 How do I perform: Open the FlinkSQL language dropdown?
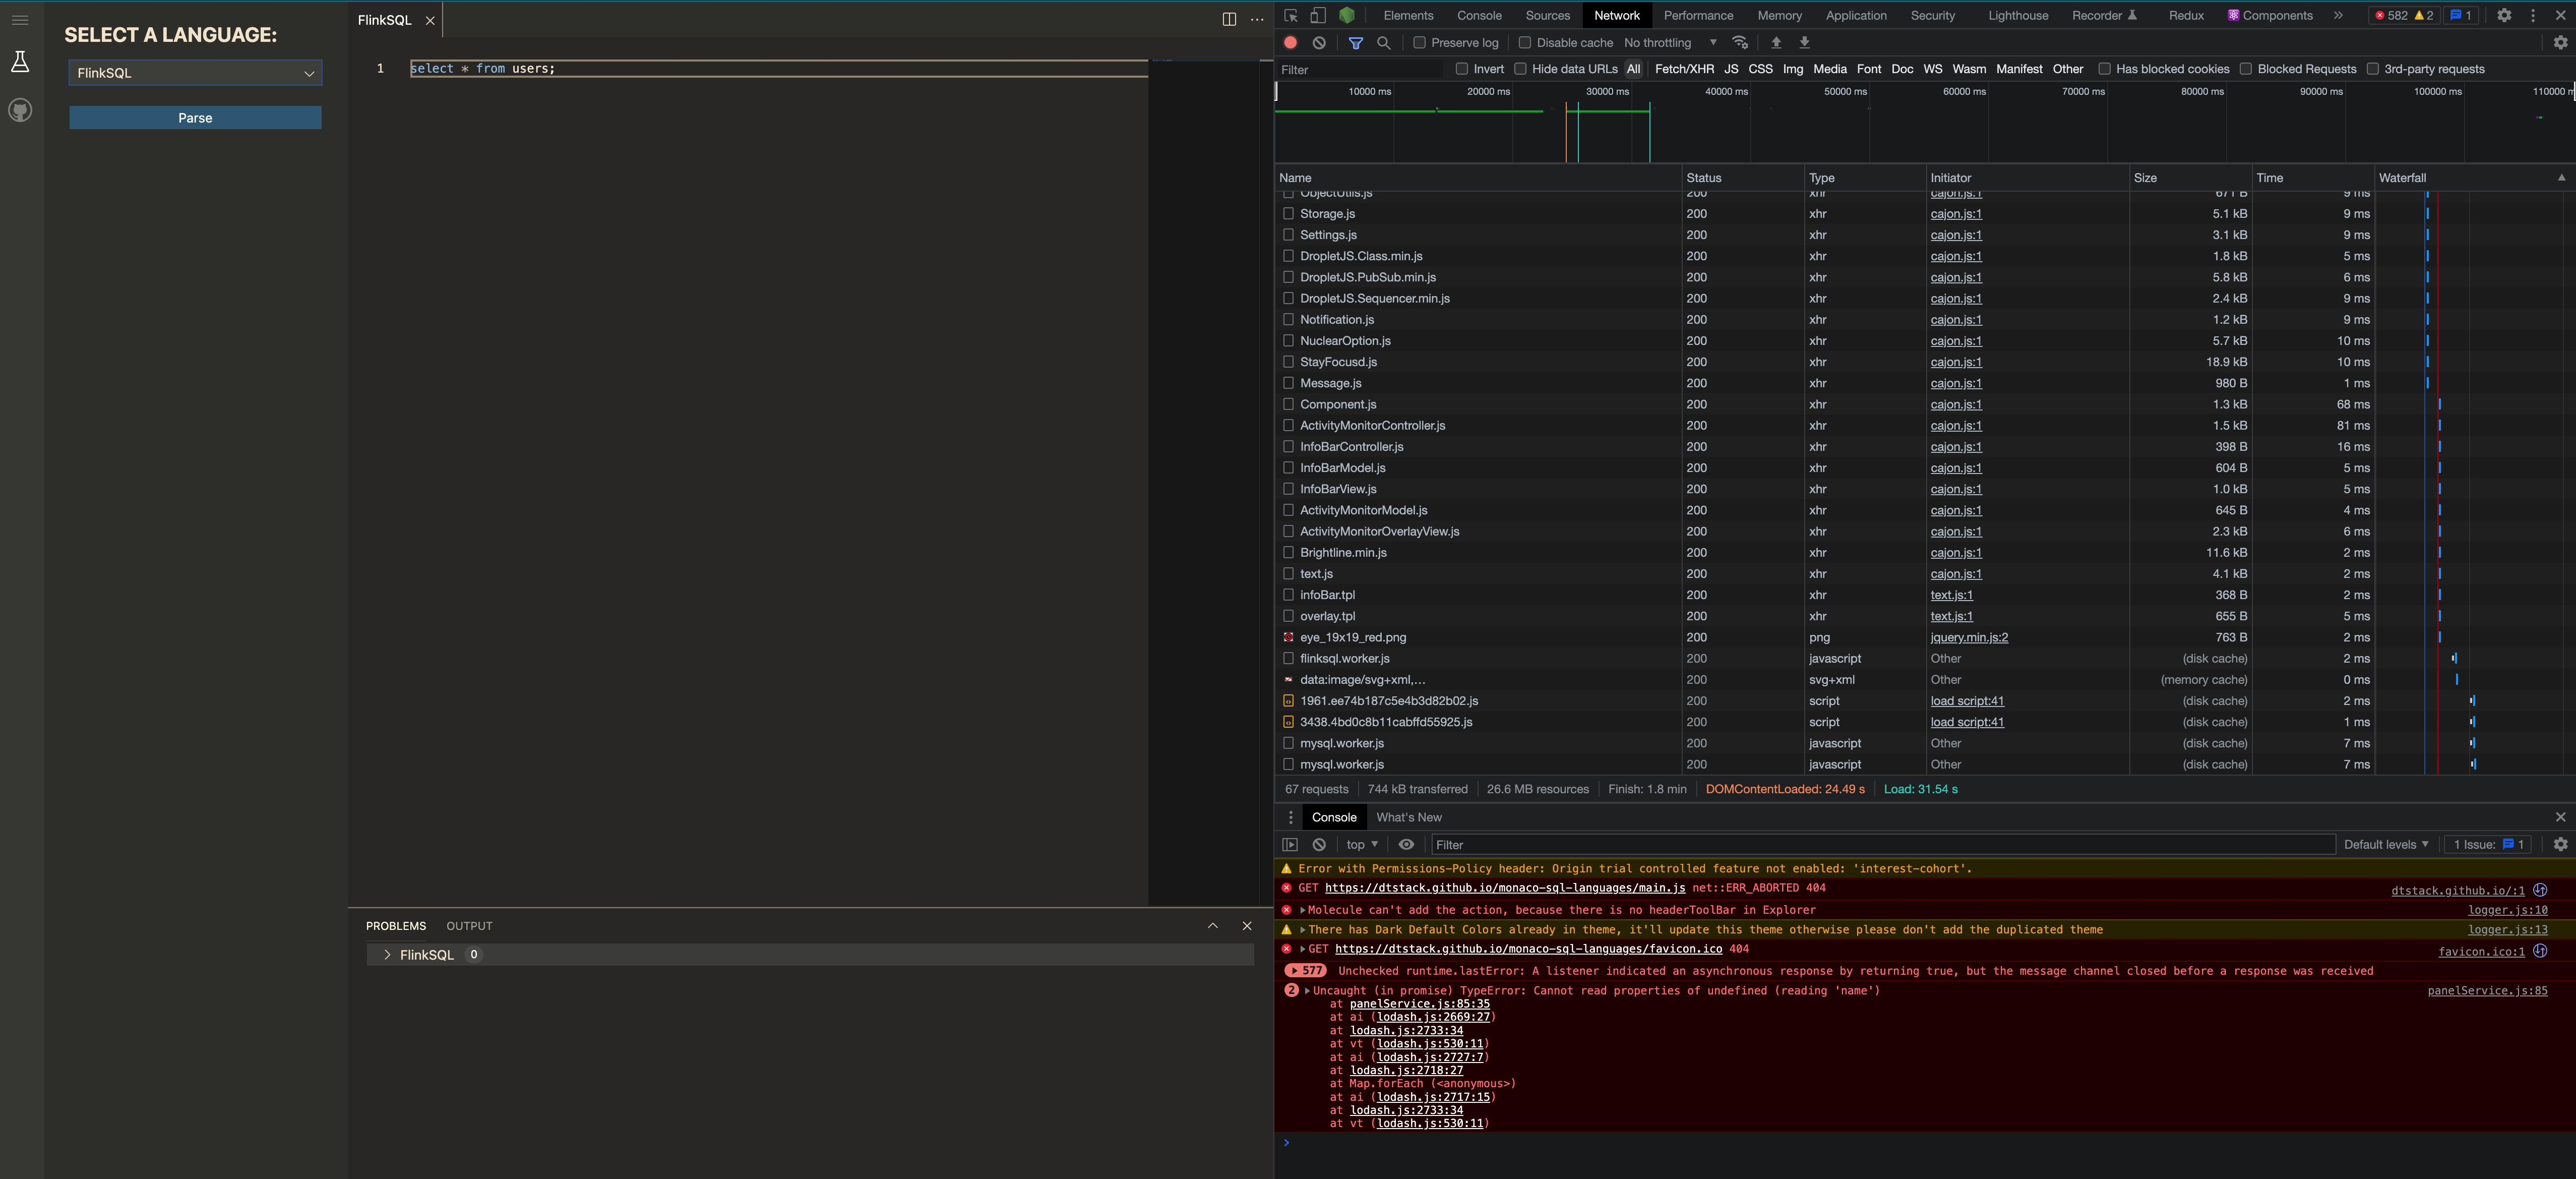tap(195, 73)
